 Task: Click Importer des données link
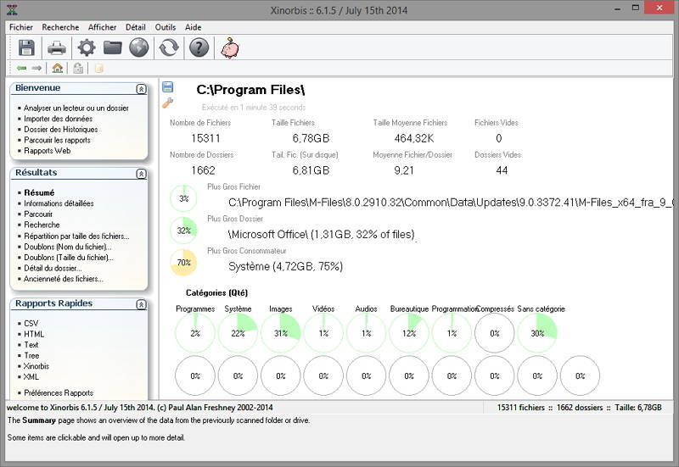coord(58,119)
